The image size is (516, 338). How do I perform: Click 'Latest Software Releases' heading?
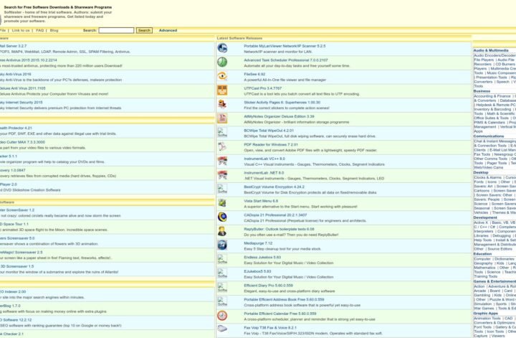click(239, 38)
